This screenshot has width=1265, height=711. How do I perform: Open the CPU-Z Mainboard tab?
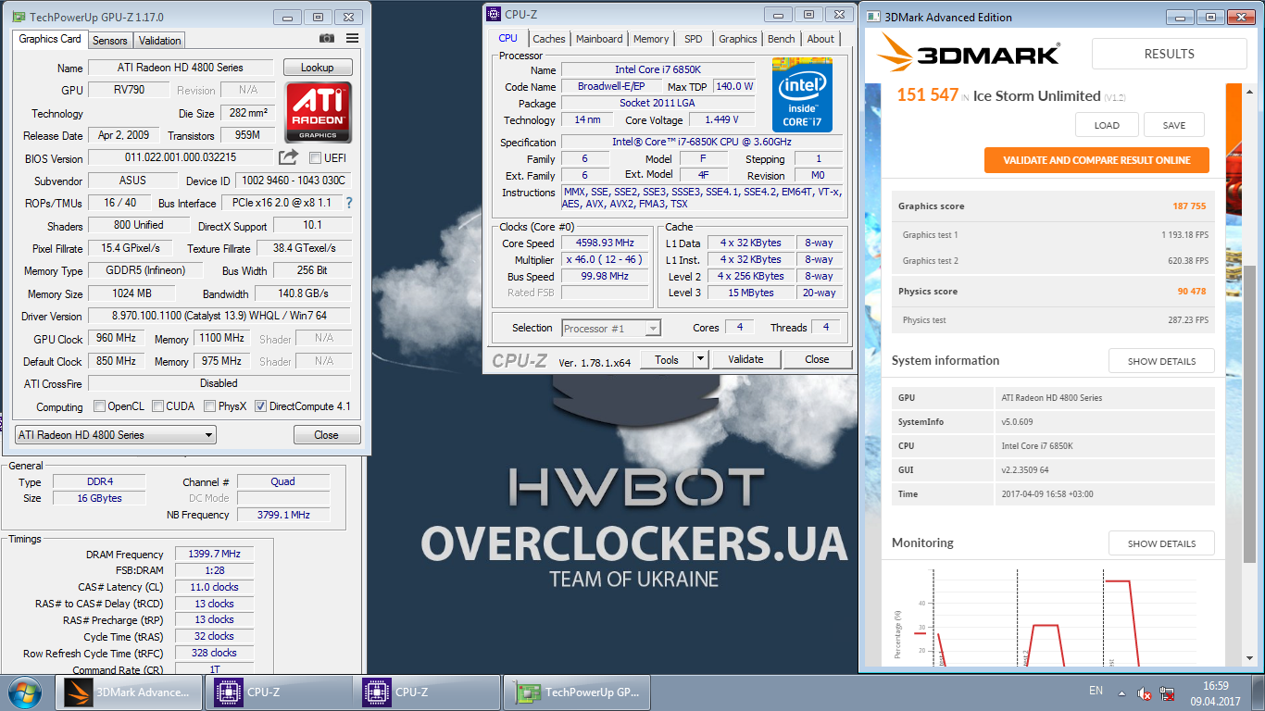(599, 39)
